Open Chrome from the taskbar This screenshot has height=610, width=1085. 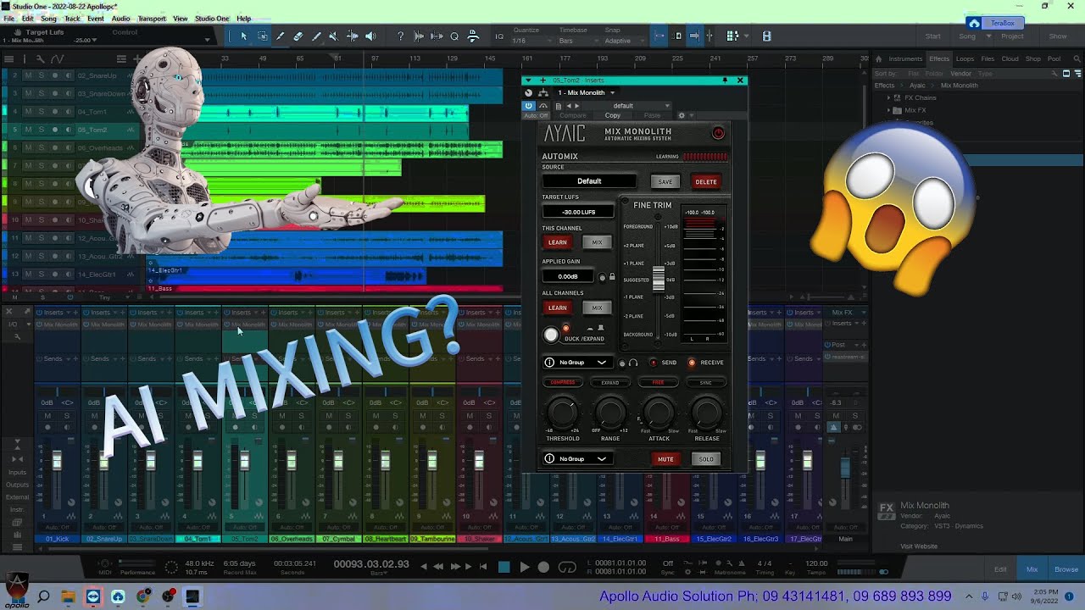[x=142, y=596]
